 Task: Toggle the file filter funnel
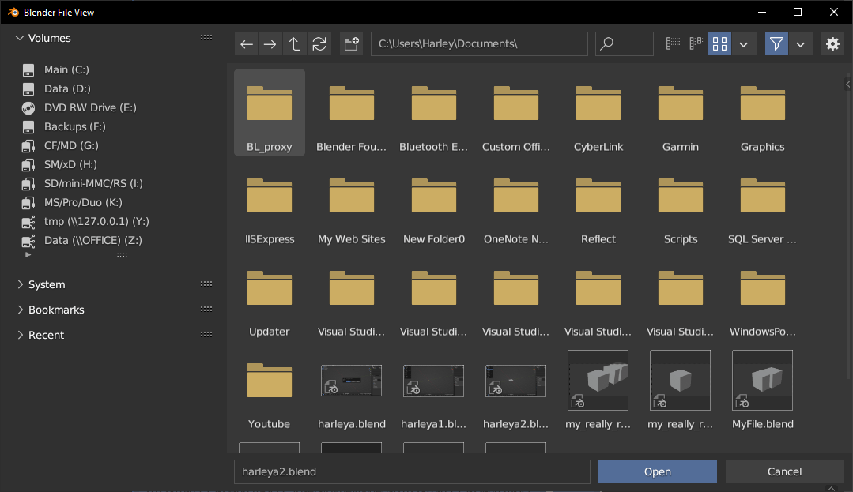(x=776, y=43)
